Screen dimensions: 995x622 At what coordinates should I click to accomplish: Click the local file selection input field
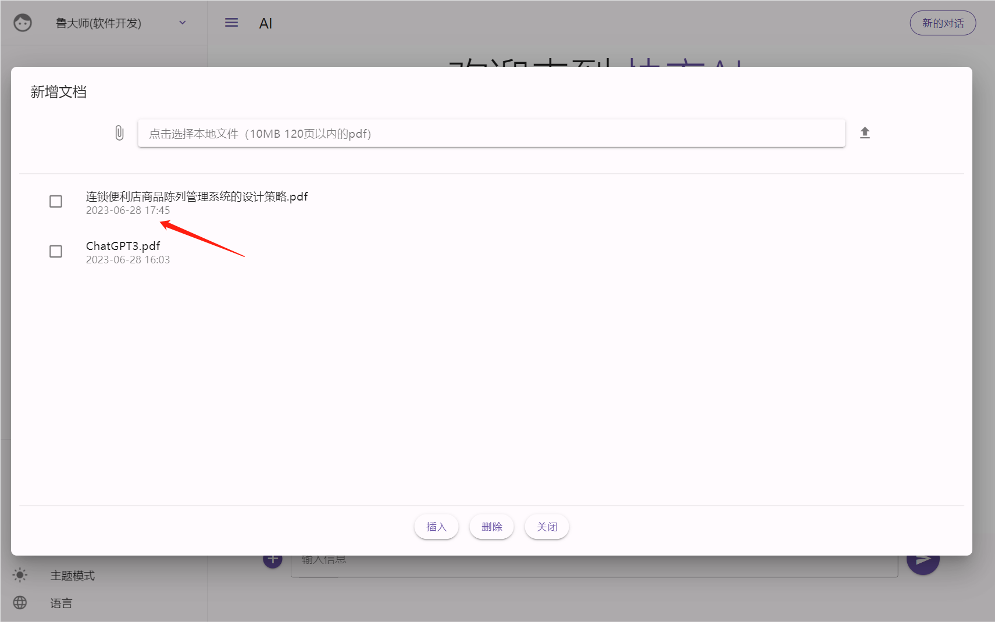pyautogui.click(x=491, y=134)
